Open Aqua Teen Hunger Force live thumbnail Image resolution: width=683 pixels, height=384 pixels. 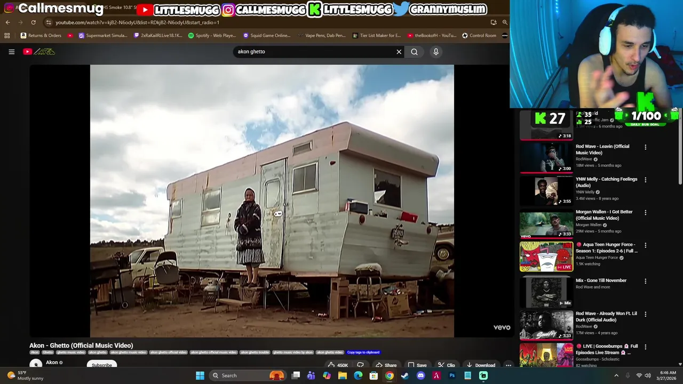point(546,257)
